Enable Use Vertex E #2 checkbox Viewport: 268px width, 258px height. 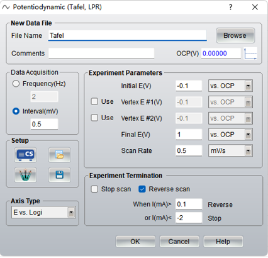pos(94,118)
